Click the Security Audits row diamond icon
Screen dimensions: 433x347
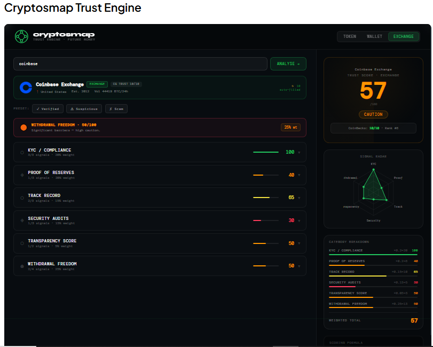pos(22,220)
